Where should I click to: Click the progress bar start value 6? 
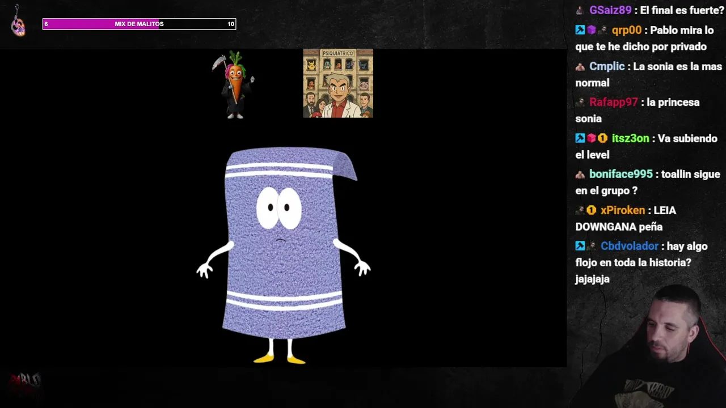point(47,24)
